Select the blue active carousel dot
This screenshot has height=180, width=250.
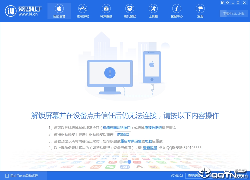point(129,162)
